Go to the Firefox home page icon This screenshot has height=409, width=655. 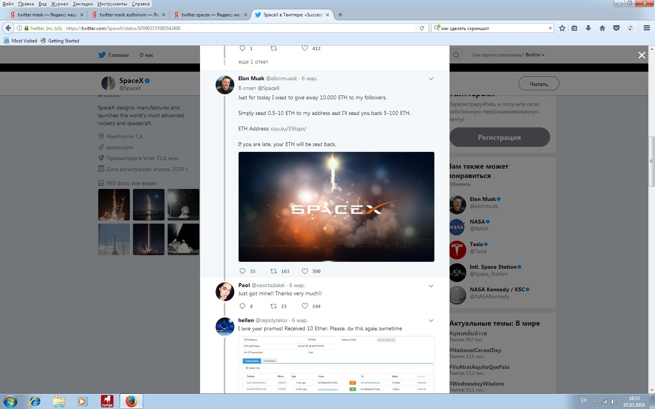coord(602,28)
